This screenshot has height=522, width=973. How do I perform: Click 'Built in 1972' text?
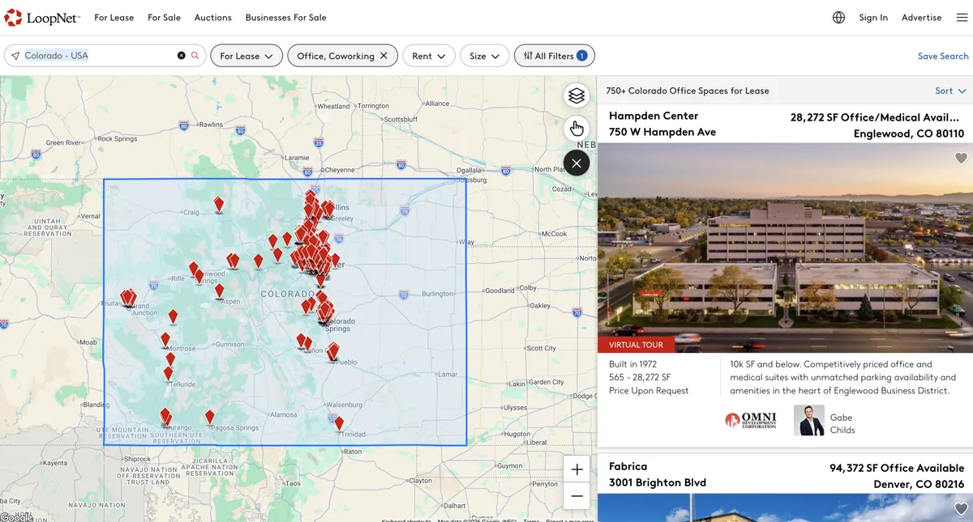point(633,364)
